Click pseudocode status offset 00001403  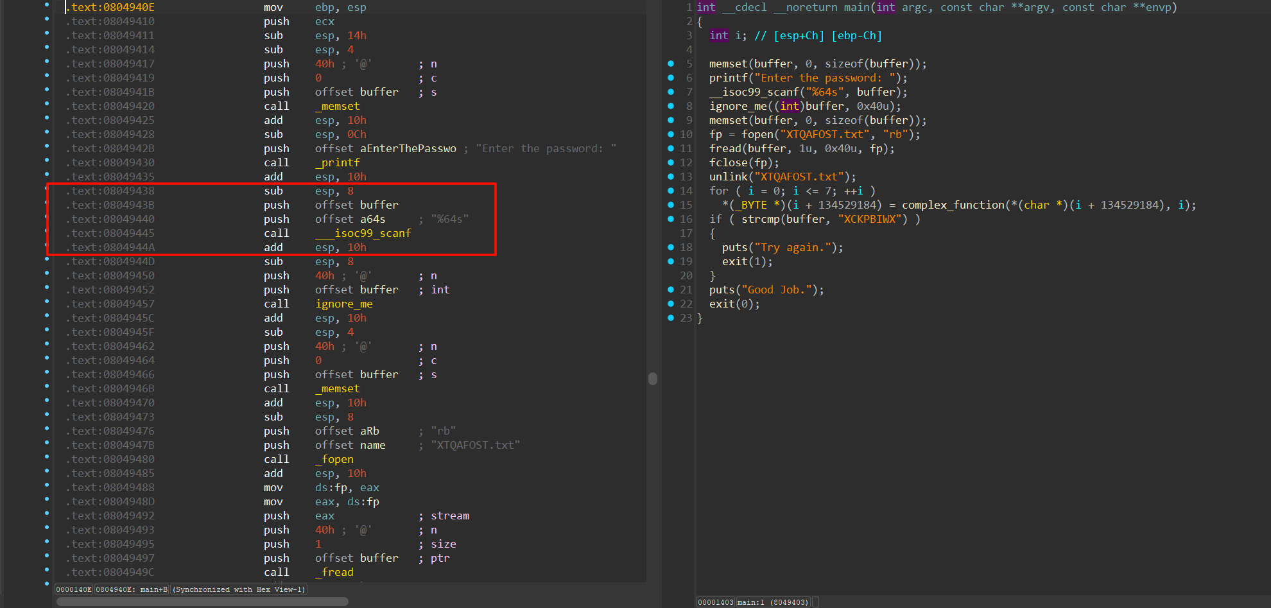(716, 602)
